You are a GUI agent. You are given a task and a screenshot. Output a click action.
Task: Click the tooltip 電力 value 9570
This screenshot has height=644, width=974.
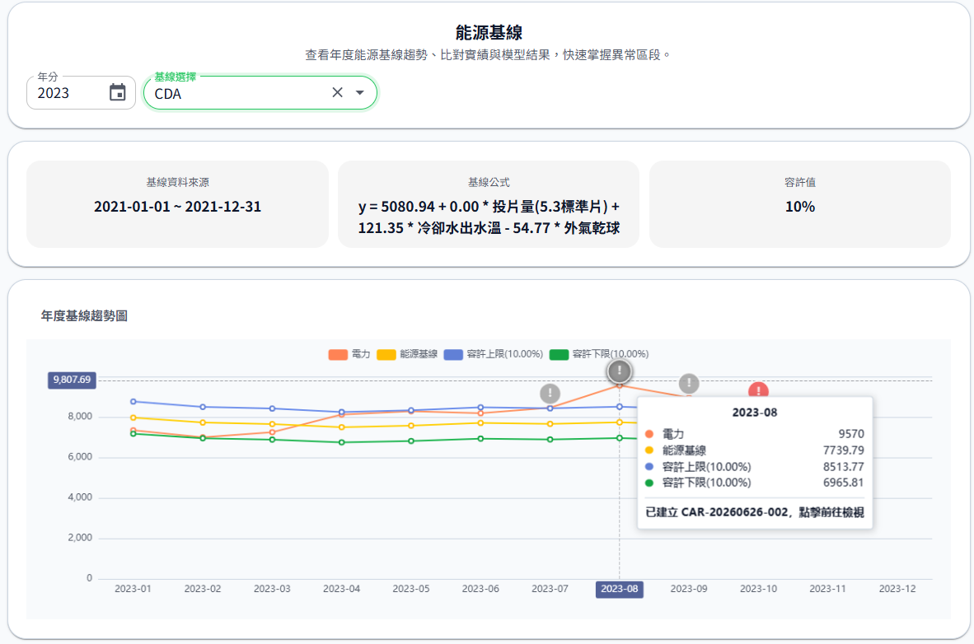click(851, 434)
